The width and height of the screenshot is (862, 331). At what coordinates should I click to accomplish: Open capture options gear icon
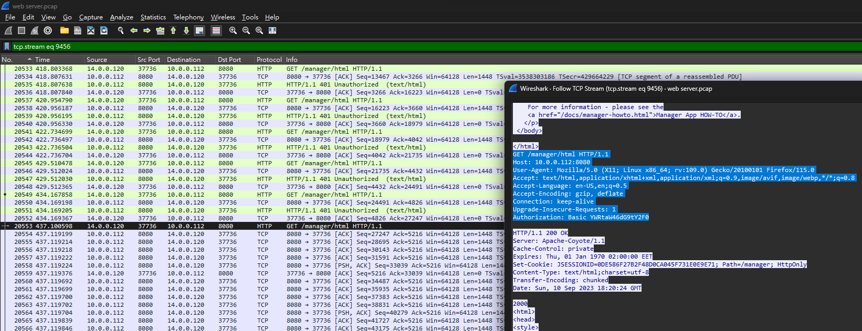point(48,30)
